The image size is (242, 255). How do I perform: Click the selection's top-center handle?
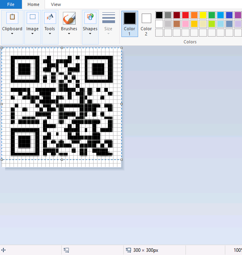62,48
